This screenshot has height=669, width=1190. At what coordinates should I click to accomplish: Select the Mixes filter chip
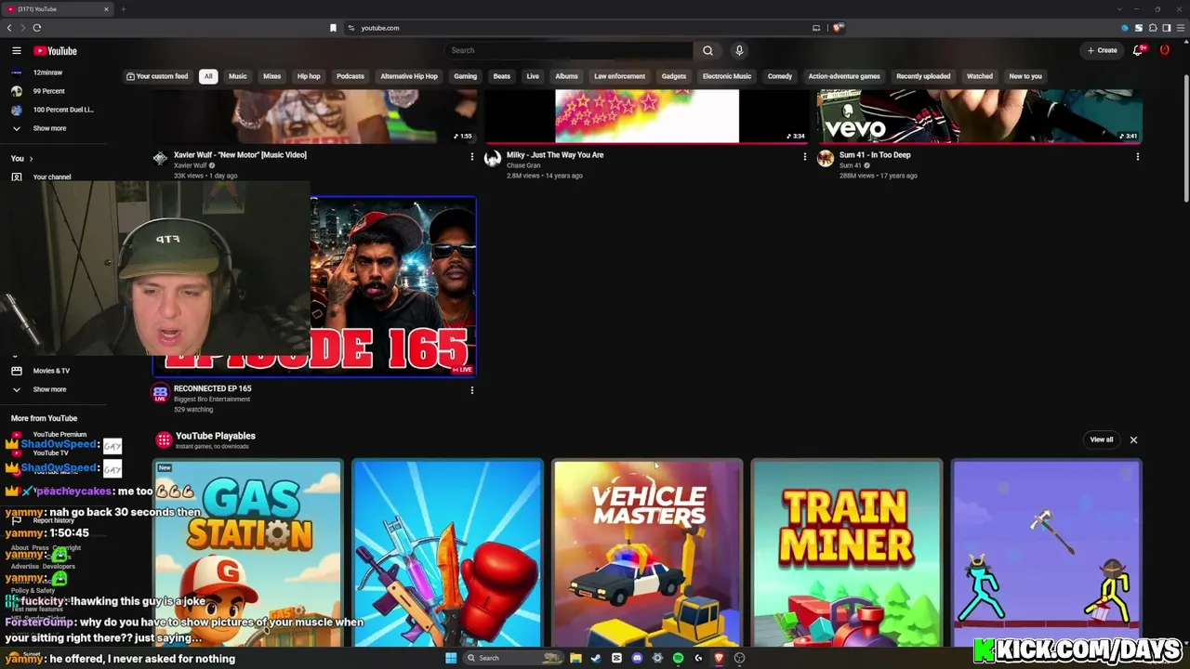coord(271,76)
